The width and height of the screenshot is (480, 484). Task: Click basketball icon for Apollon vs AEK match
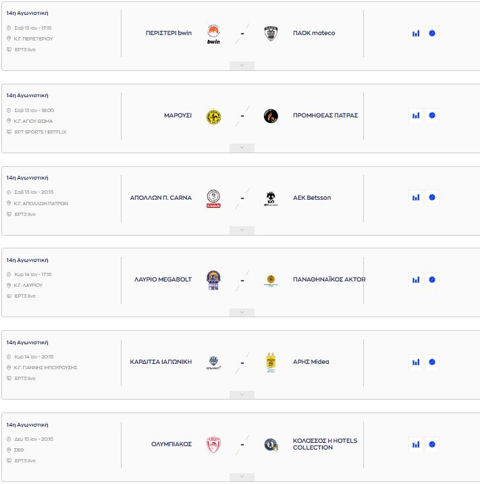432,198
